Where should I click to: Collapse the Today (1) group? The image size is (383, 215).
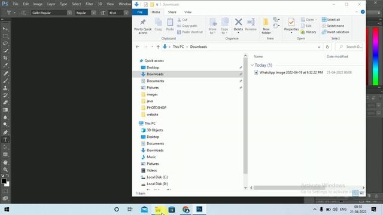[252, 65]
